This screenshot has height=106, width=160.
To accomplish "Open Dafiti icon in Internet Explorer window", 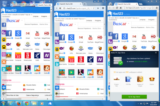I will coord(37,56).
